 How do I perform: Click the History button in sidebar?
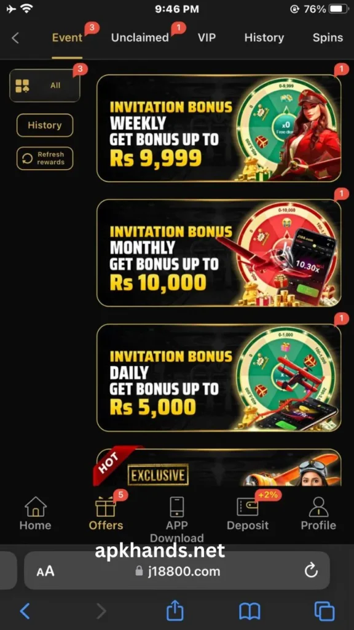click(44, 126)
